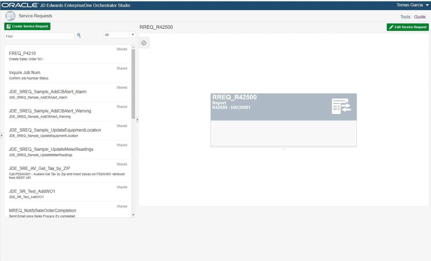Click Edit Service Request button
This screenshot has width=431, height=261.
[408, 27]
